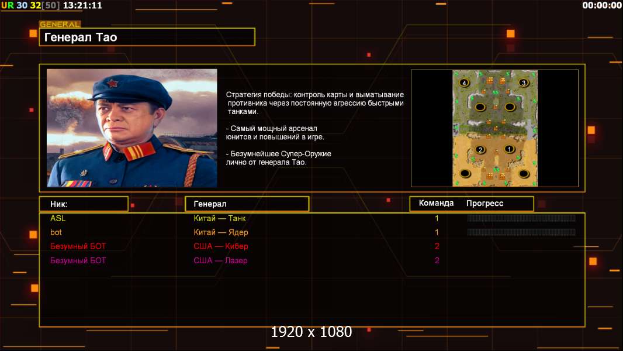Screen dimensions: 623x351
Task: Click the 'Генерал' column header
Action: point(247,204)
